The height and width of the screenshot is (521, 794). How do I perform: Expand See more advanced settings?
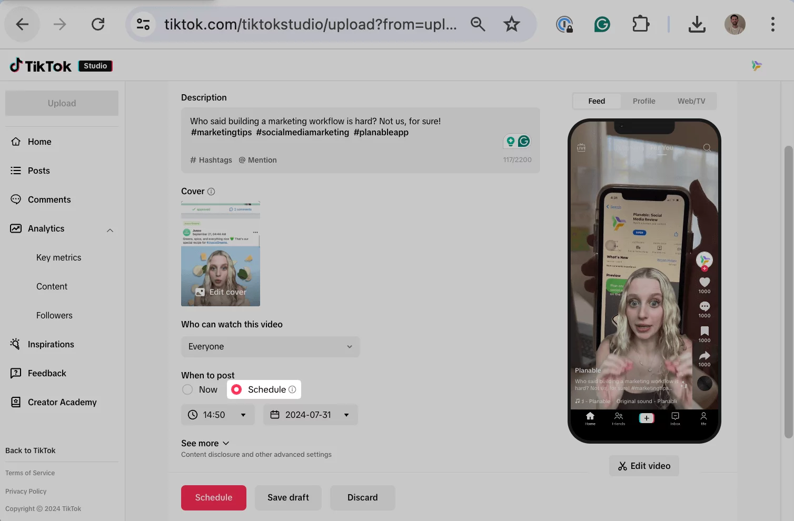pos(205,443)
